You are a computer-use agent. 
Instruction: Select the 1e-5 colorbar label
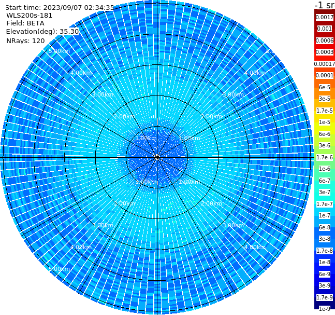(x=325, y=122)
